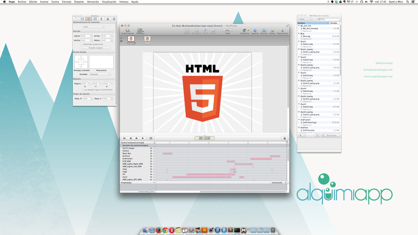This screenshot has height=235, width=418.
Task: Click the Tamaño original button
Action: tap(95, 48)
